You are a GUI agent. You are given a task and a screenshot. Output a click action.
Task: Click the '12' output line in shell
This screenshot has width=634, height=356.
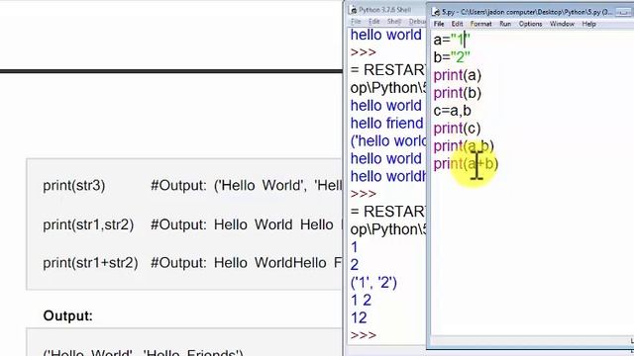[x=359, y=318]
